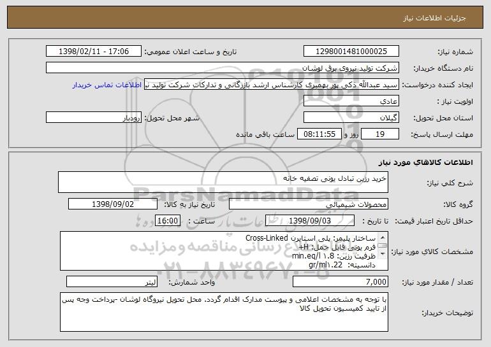Click the label توضیحات خریدار
This screenshot has height=347, width=491.
(x=448, y=313)
